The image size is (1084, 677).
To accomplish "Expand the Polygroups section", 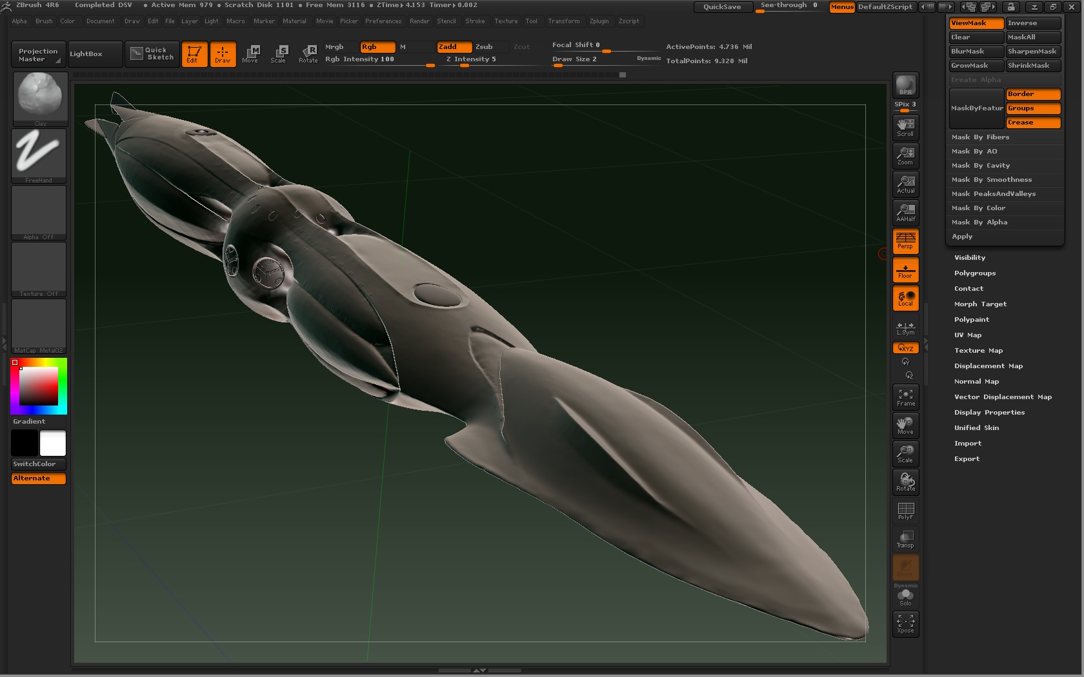I will [974, 273].
